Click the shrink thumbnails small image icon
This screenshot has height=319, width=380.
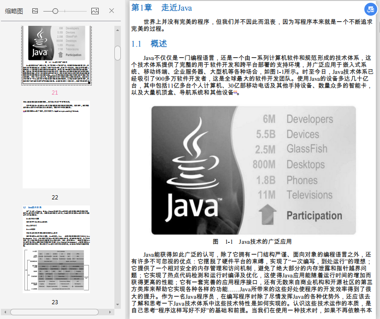point(35,11)
